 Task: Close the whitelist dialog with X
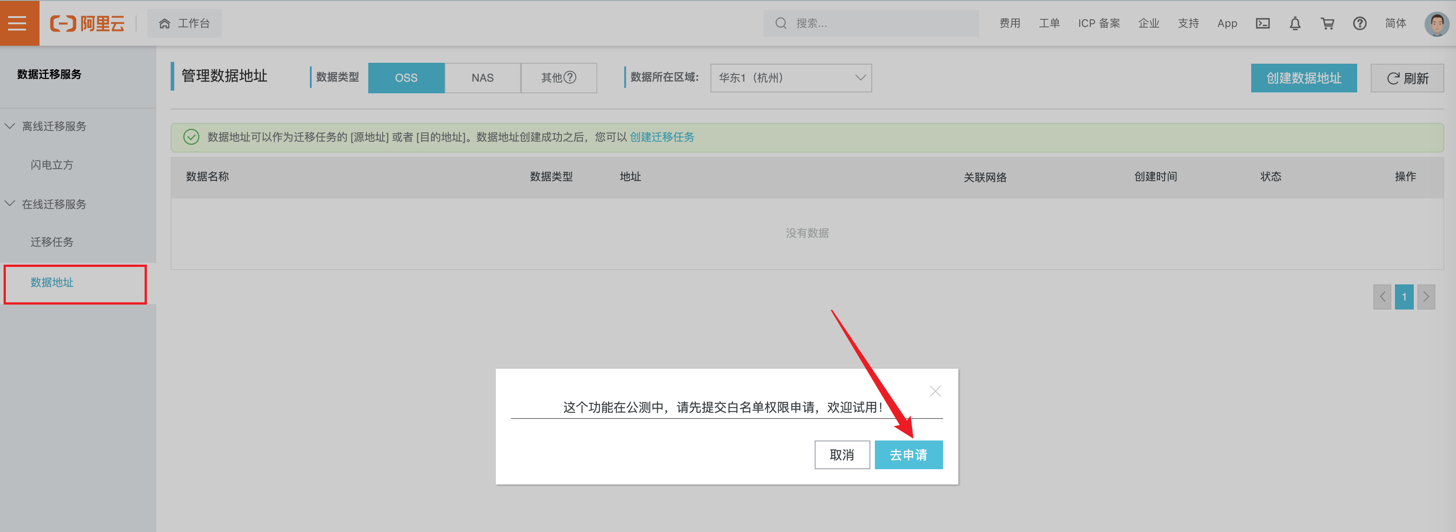click(x=935, y=391)
